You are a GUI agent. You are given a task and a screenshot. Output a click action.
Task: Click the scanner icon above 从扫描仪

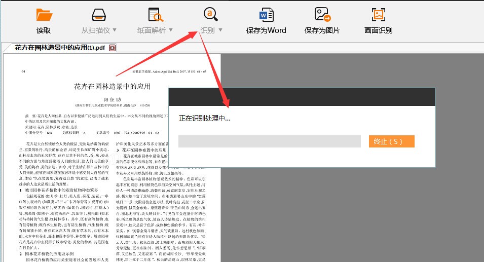pos(99,15)
